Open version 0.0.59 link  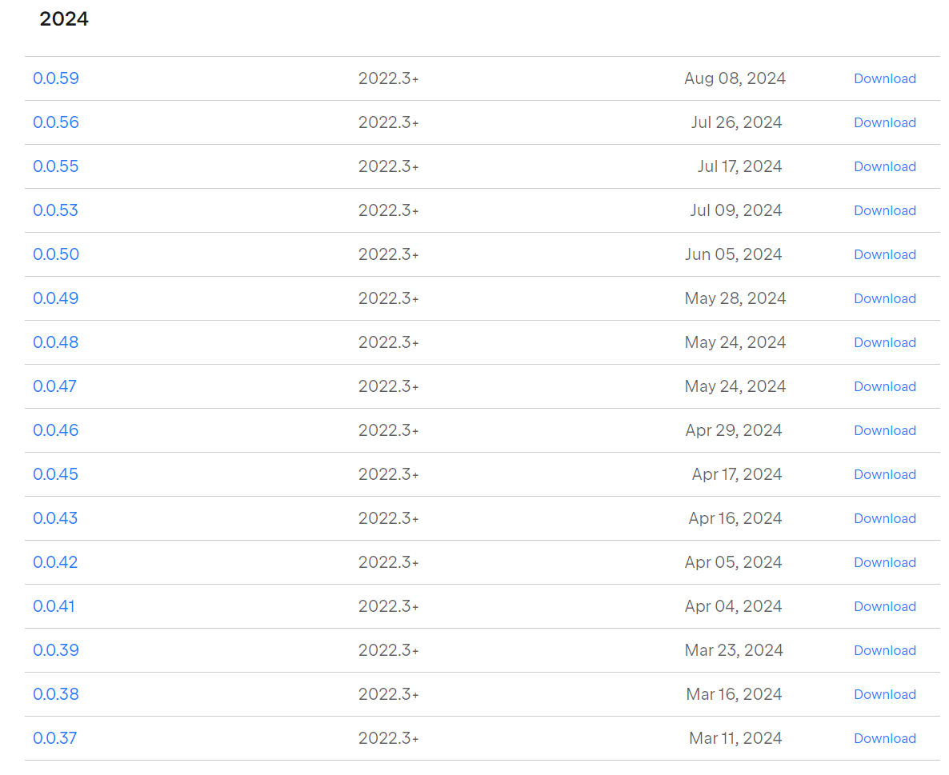tap(56, 78)
